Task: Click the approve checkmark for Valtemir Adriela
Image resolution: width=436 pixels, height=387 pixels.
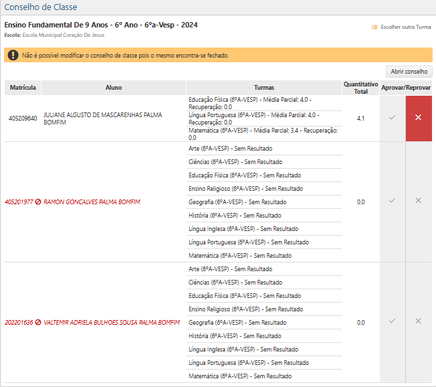Action: (392, 321)
